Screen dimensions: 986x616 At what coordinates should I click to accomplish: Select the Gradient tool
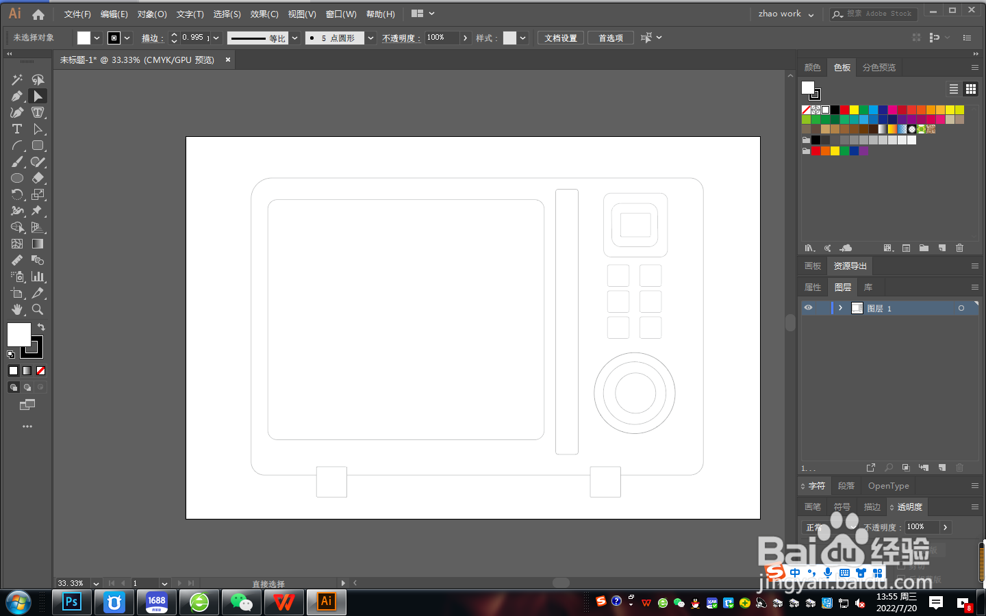click(x=38, y=244)
